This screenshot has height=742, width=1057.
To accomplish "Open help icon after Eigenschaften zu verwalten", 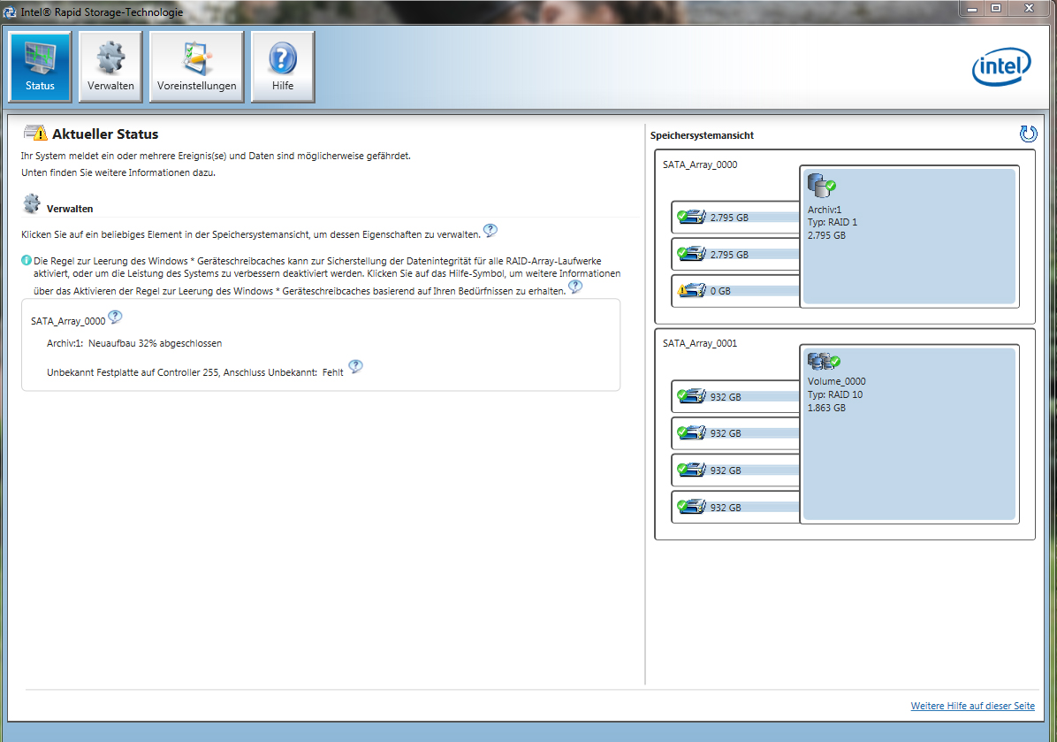I will pos(490,231).
